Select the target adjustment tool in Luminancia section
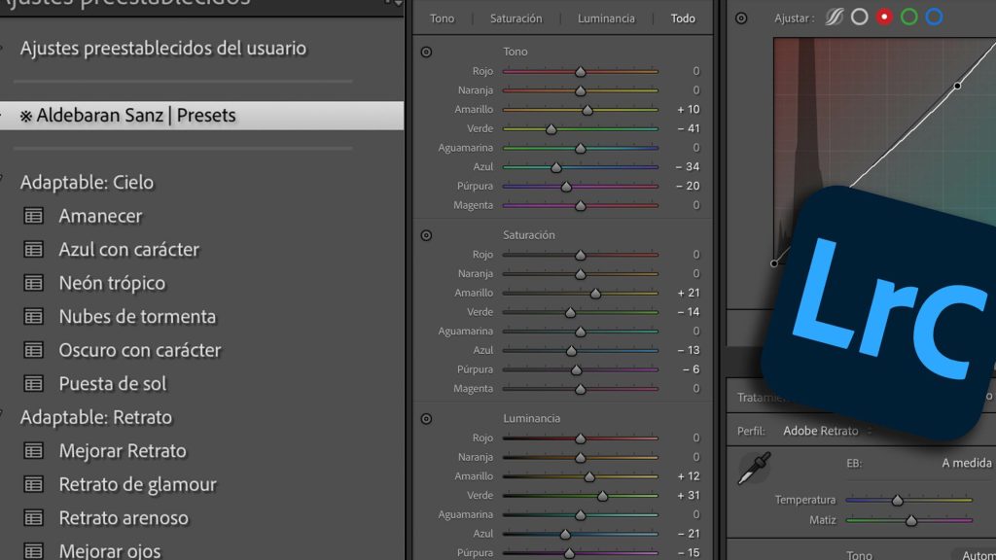This screenshot has width=996, height=560. point(426,419)
